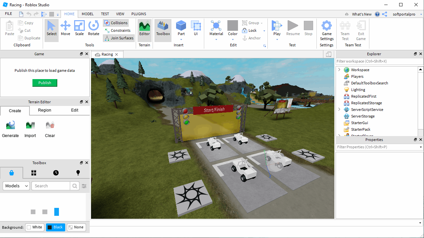Click Clear terrain icon
The height and width of the screenshot is (238, 424).
(x=50, y=129)
